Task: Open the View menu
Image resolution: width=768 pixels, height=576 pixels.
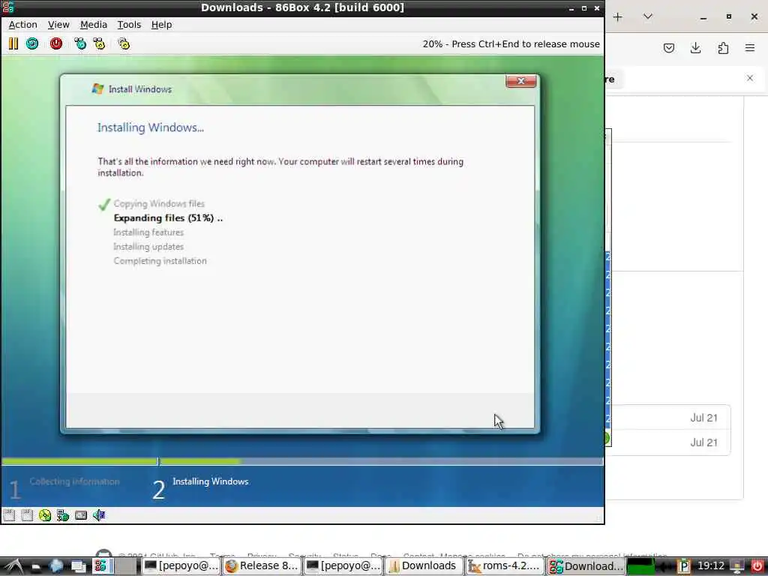Action: (x=58, y=25)
